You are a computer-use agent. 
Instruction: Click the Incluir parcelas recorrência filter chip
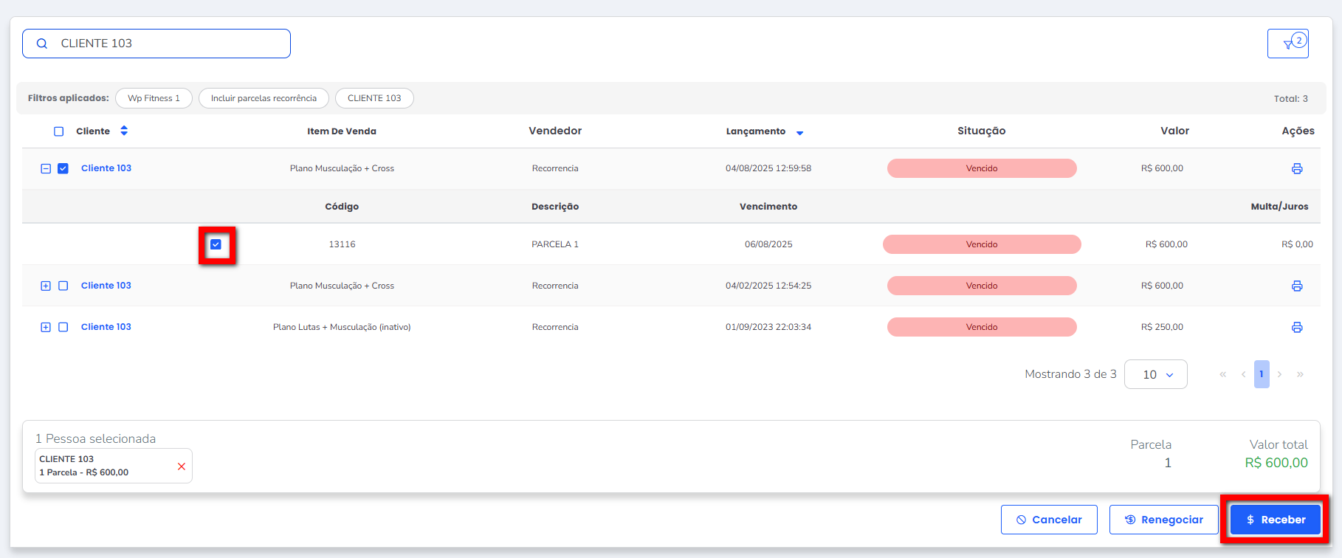(x=264, y=98)
